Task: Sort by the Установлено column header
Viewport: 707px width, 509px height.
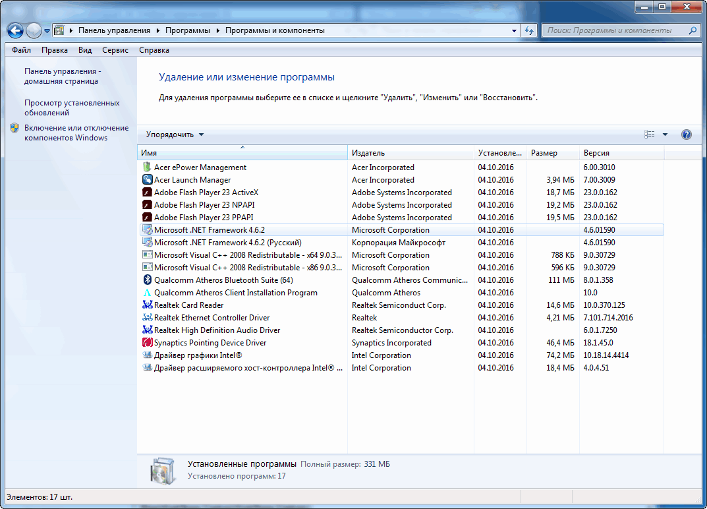Action: click(501, 152)
